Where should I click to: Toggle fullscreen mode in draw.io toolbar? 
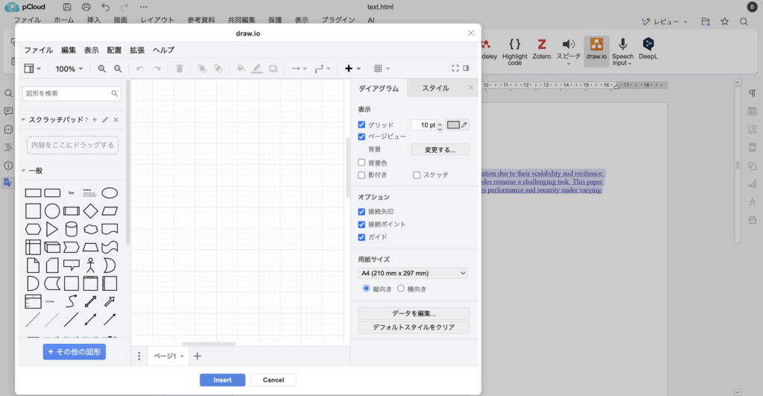point(455,69)
